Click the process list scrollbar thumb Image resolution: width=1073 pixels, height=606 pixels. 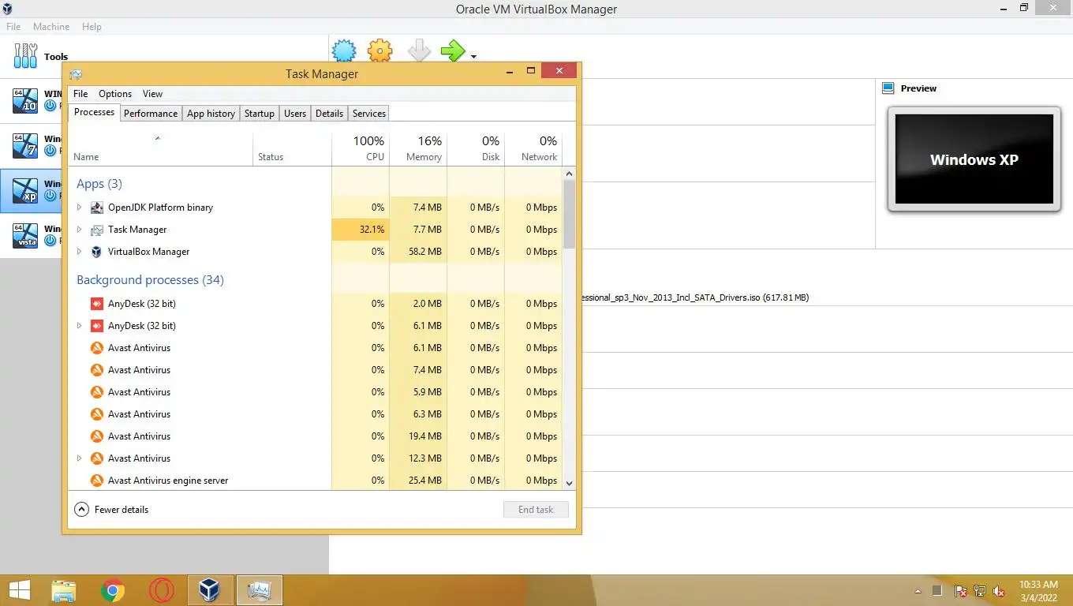coord(570,213)
